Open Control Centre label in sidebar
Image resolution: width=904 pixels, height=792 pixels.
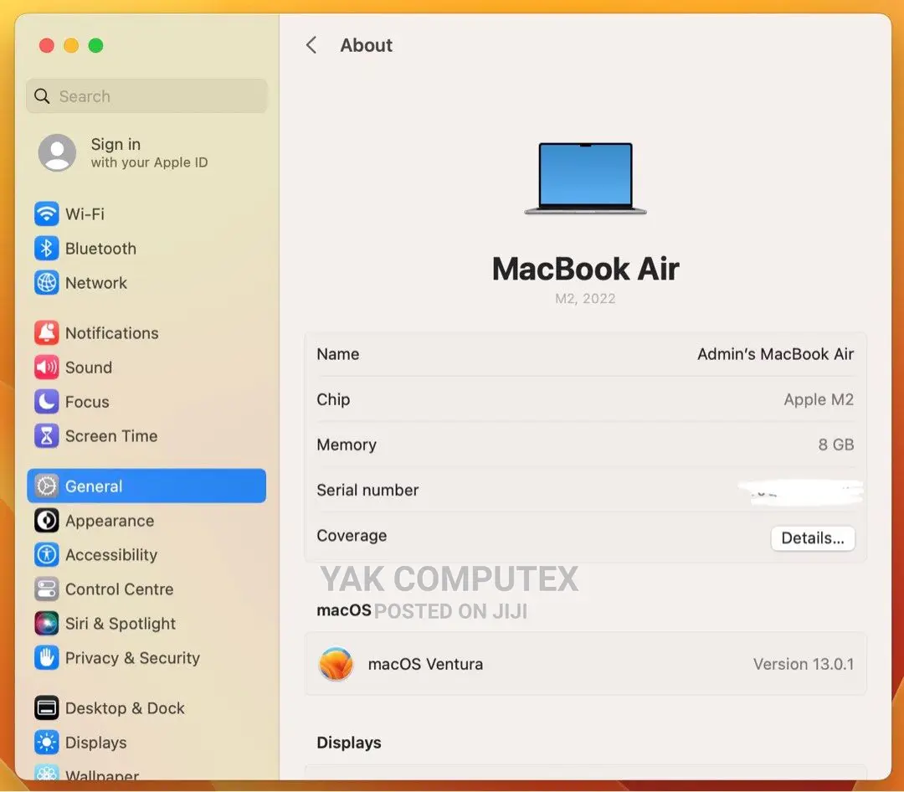click(120, 589)
